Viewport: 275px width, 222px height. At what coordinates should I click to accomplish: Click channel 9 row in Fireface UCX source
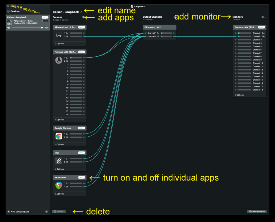[x=76, y=85]
